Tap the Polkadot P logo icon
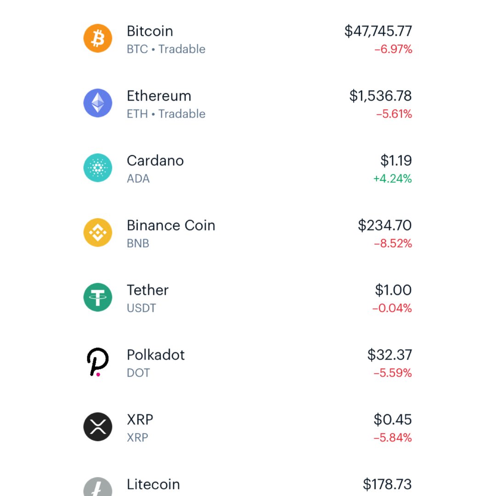 point(97,362)
